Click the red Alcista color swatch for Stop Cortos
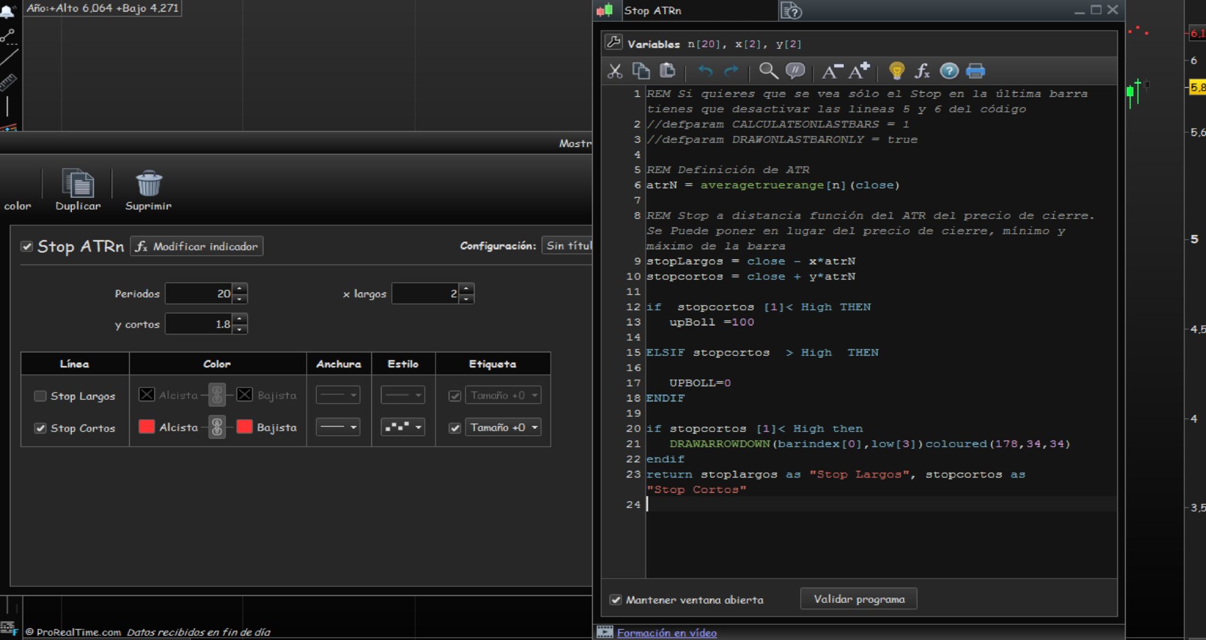The height and width of the screenshot is (640, 1206). (x=147, y=427)
